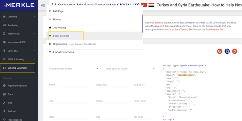
Task: Click the Podcast microphone icon
Action: pyautogui.click(x=4, y=111)
